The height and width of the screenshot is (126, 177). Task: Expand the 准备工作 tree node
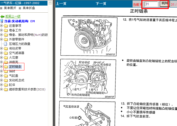1,30
